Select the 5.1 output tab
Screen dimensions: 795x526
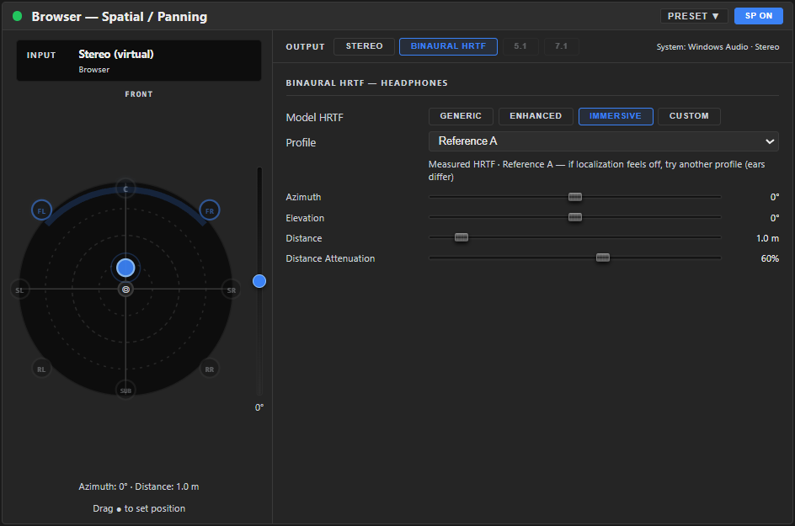click(x=520, y=46)
